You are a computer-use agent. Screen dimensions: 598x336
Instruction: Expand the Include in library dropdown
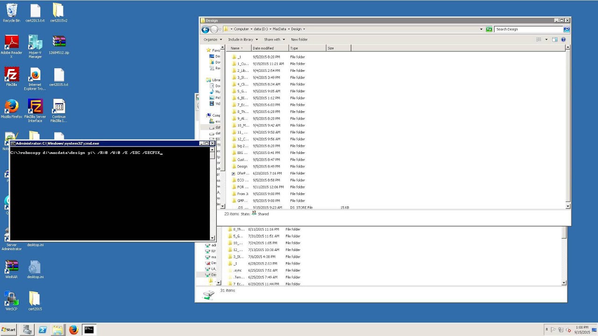242,40
